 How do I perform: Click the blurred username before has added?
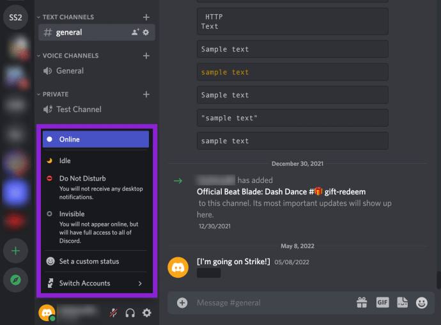[216, 180]
